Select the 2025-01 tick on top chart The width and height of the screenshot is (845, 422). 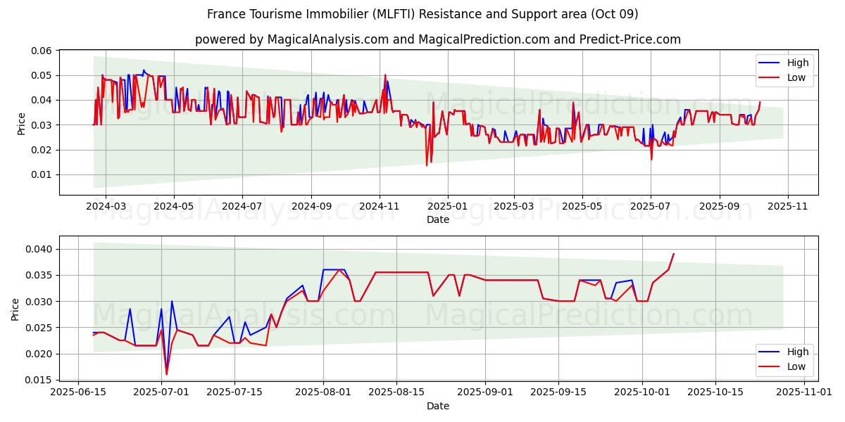pyautogui.click(x=447, y=207)
